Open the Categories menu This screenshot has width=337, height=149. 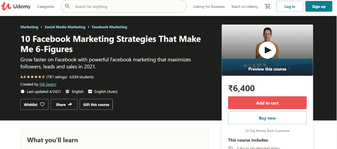point(46,7)
